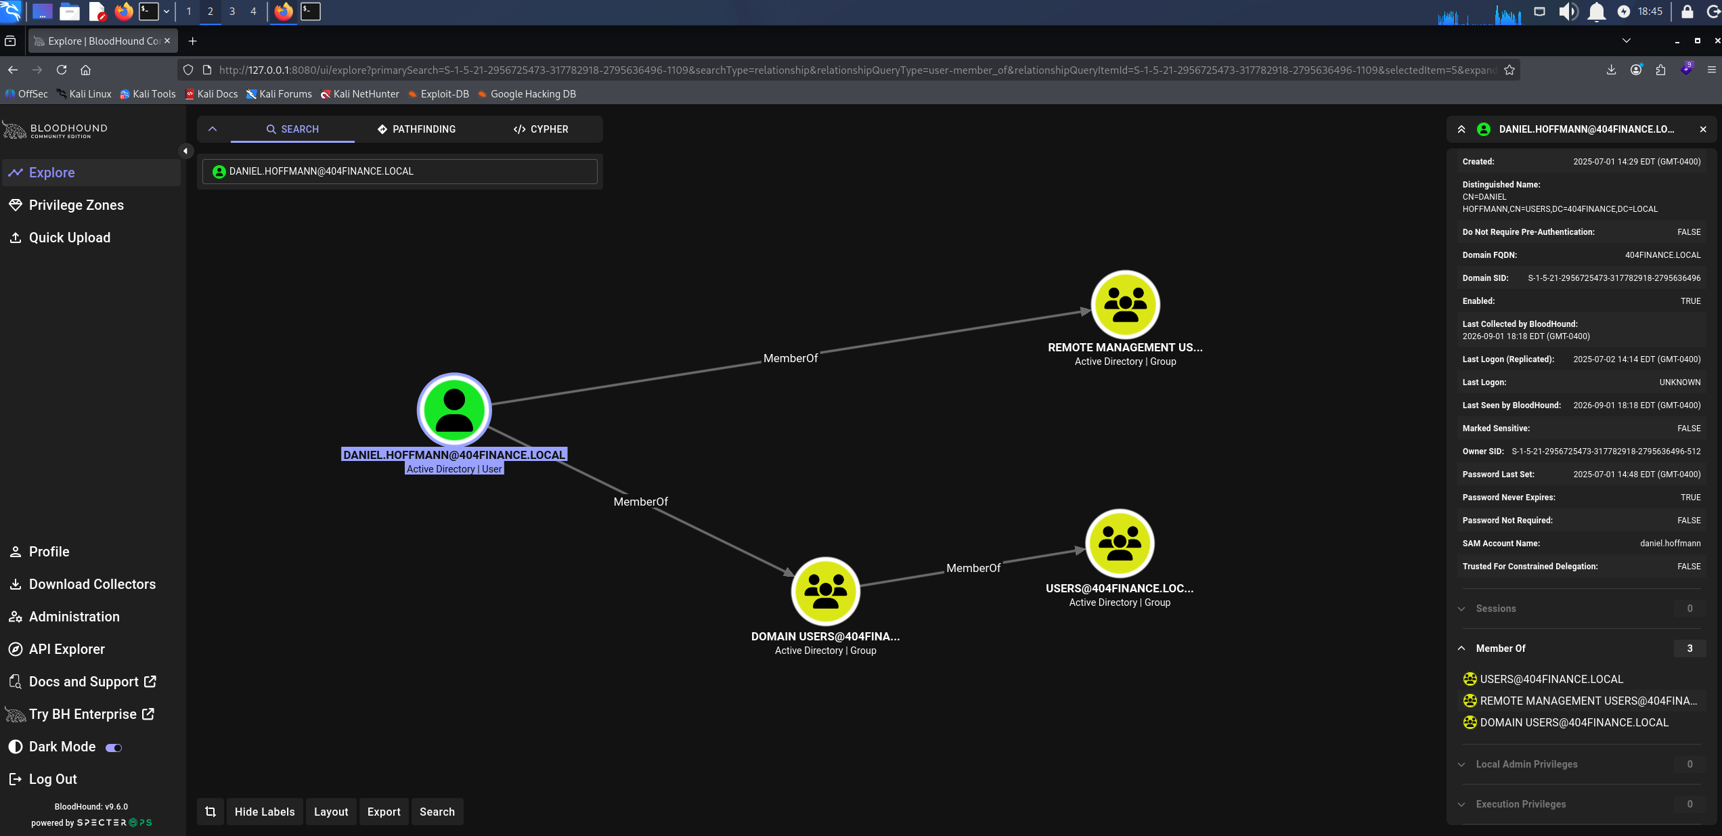Viewport: 1722px width, 836px height.
Task: Go to browser home page
Action: (x=85, y=70)
